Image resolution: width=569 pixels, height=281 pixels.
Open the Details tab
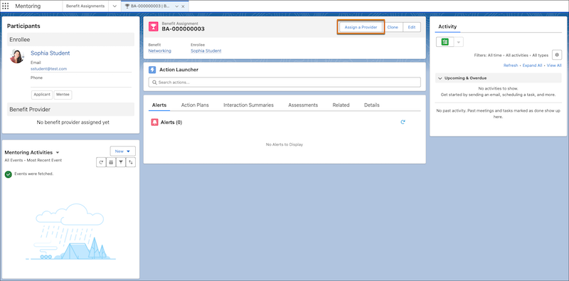[371, 105]
